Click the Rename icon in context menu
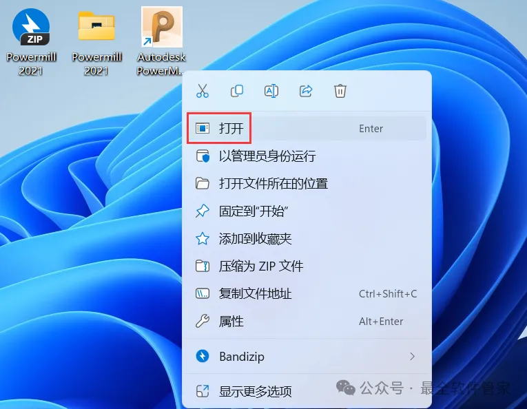 pos(271,91)
